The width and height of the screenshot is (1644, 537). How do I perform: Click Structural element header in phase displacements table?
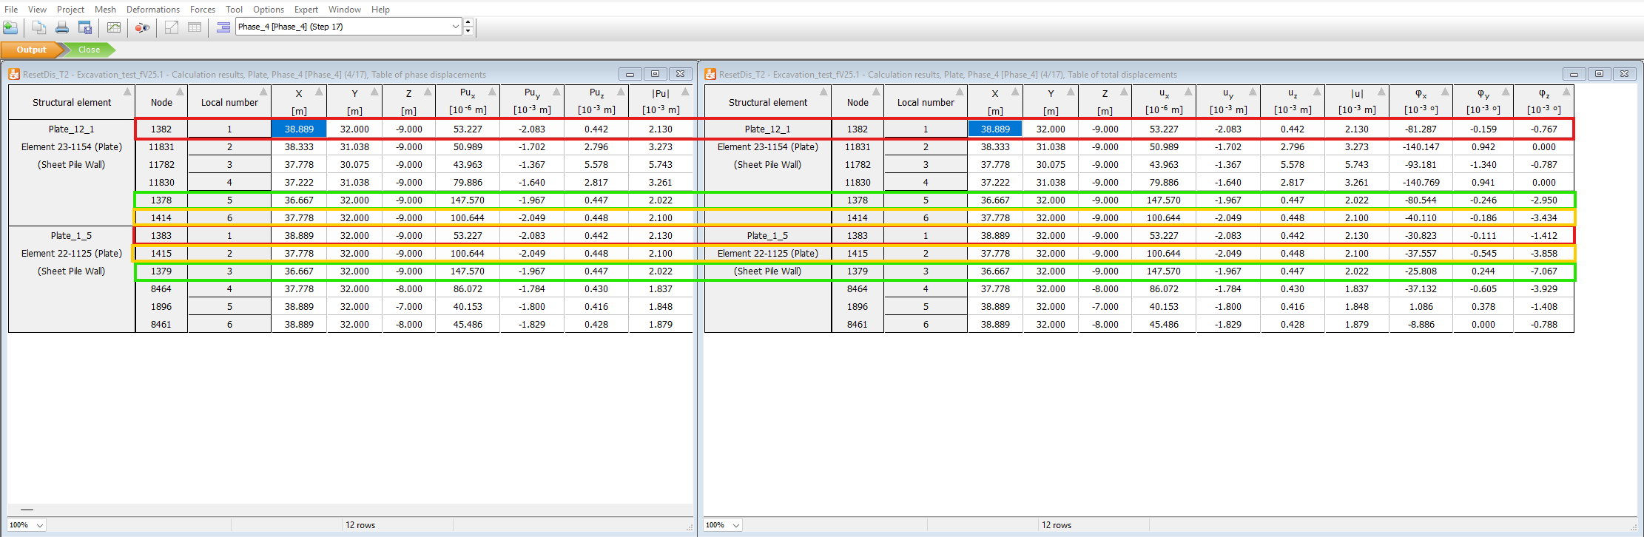point(72,102)
